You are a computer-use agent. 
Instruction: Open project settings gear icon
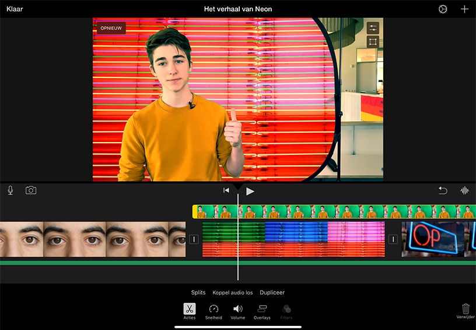443,9
